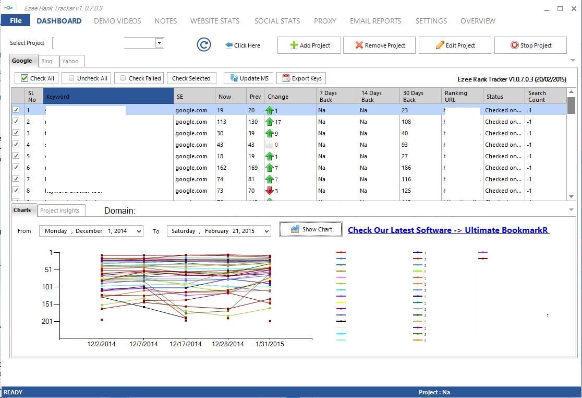This screenshot has height=398, width=582.
Task: Toggle the Check Failed checkbox
Action: (123, 78)
